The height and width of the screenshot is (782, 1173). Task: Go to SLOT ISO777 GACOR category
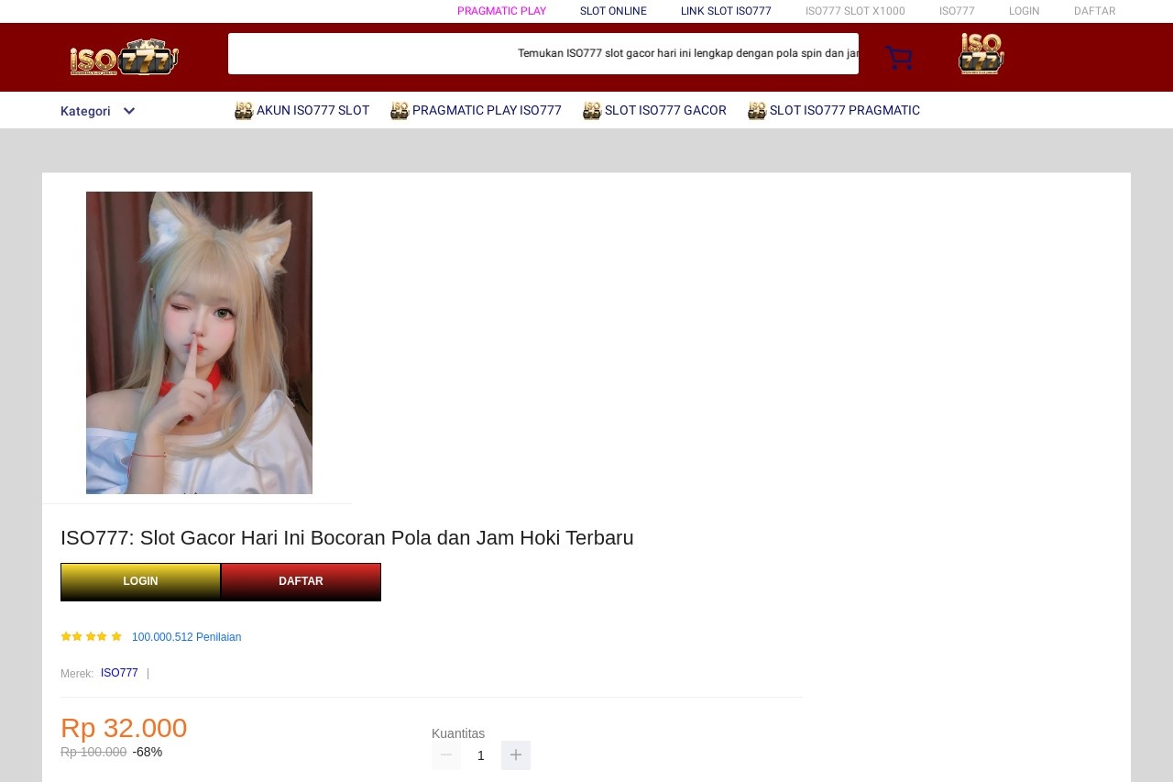(665, 111)
